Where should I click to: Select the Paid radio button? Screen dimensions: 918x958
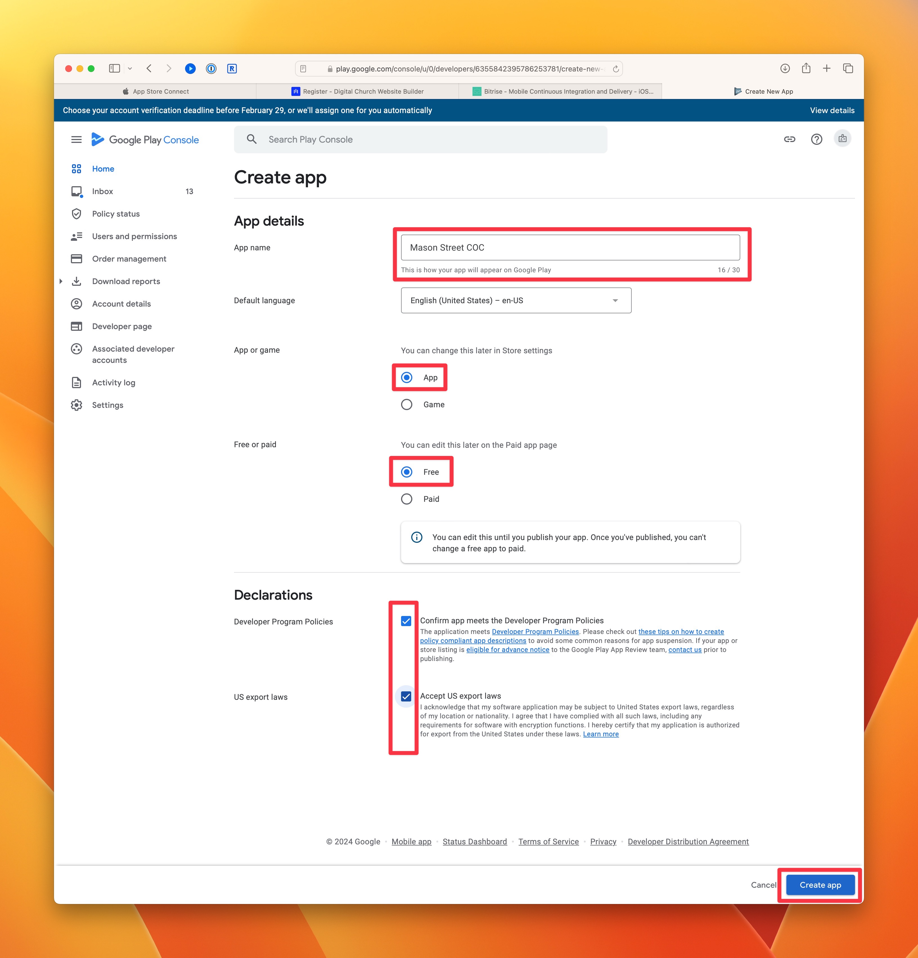(x=407, y=499)
